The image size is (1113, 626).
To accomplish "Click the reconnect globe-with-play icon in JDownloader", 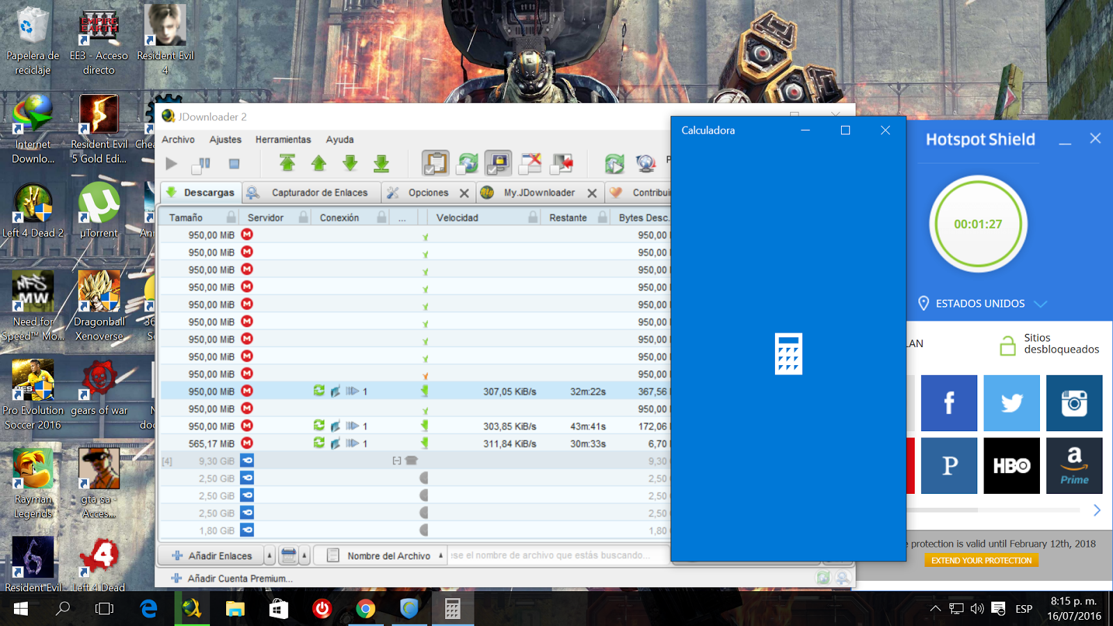I will [x=614, y=163].
